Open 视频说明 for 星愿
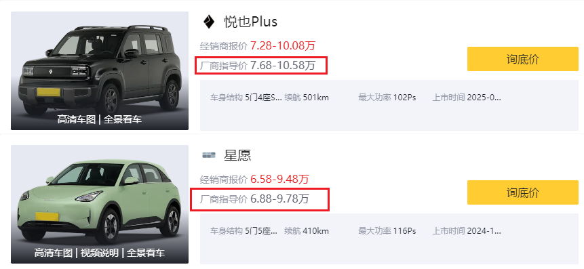The width and height of the screenshot is (584, 269). point(100,253)
